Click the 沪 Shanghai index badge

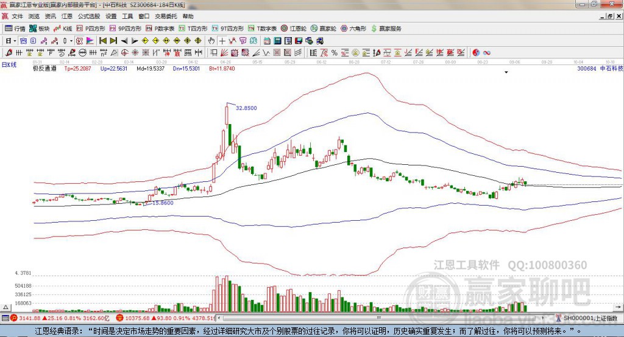coord(15,318)
